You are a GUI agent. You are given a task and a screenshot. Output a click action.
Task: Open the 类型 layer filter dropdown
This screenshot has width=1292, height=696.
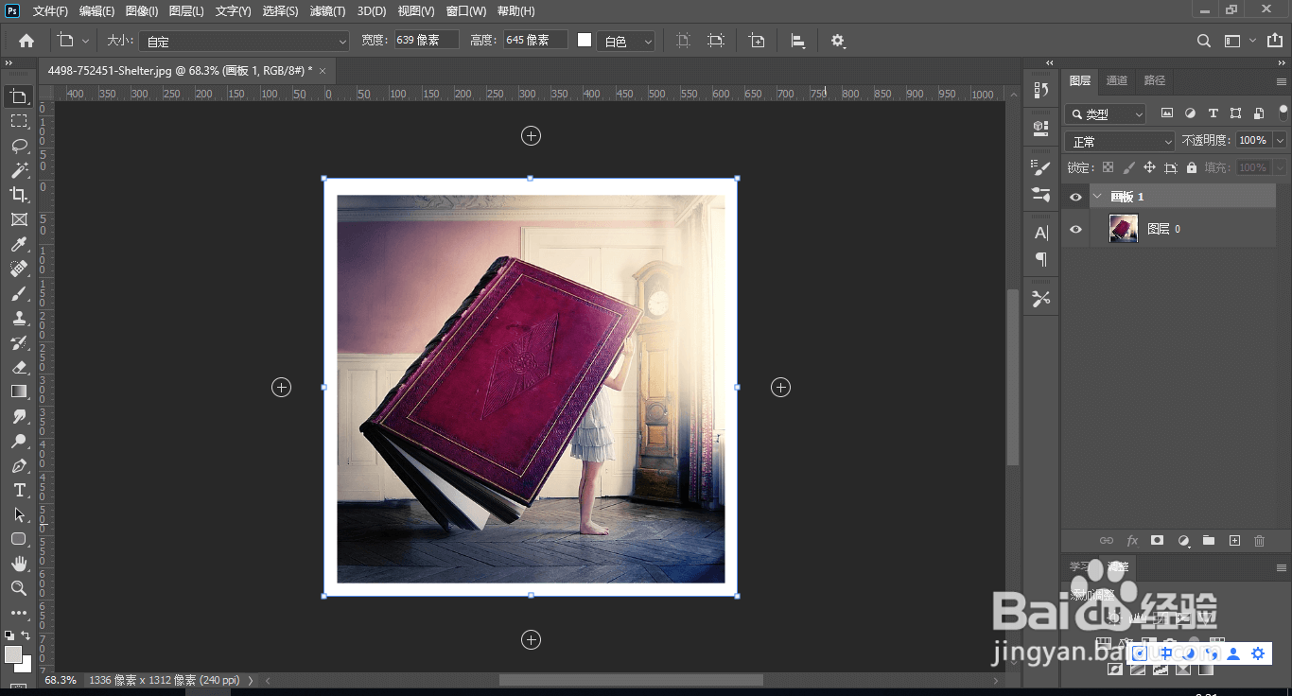(1106, 113)
